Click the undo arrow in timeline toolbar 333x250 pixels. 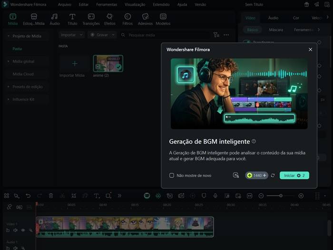coord(28,196)
